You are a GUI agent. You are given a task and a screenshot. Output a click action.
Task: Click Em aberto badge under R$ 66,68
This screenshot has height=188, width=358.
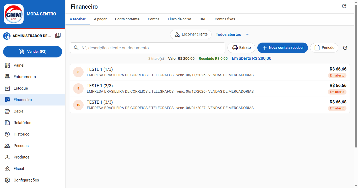tap(337, 108)
